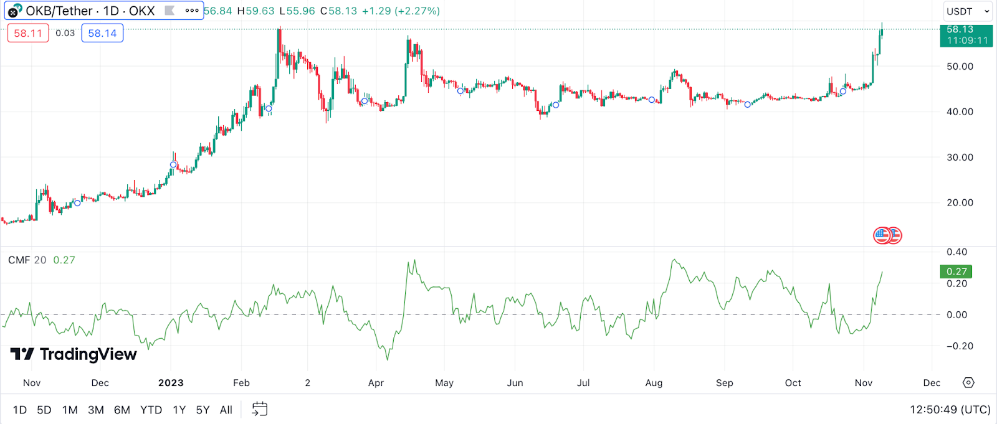Image resolution: width=997 pixels, height=424 pixels.
Task: Open the three-dot more menu in legend
Action: (x=192, y=11)
